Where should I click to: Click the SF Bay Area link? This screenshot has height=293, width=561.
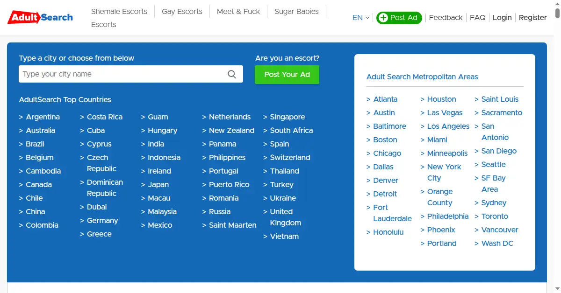pyautogui.click(x=493, y=184)
